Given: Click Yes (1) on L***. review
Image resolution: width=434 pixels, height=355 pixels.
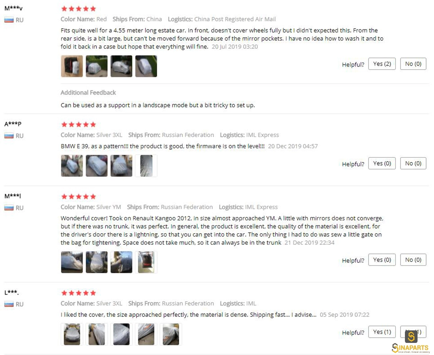Looking at the screenshot, I should [x=382, y=332].
